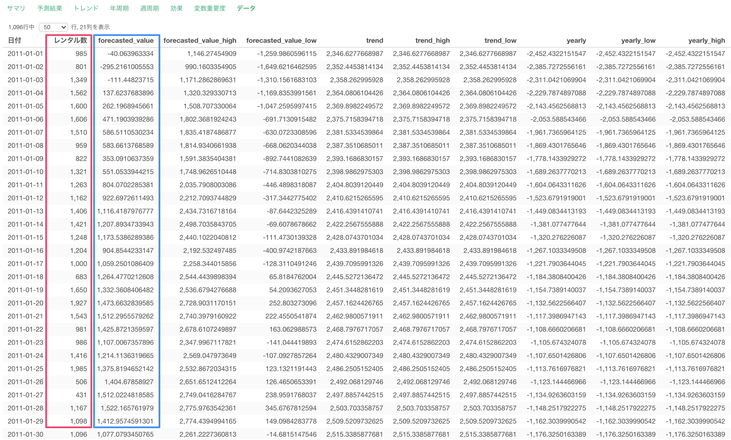Viewport: 731px width, 440px height.
Task: Click forecast high cell 1,146.27454909
Action: (212, 54)
